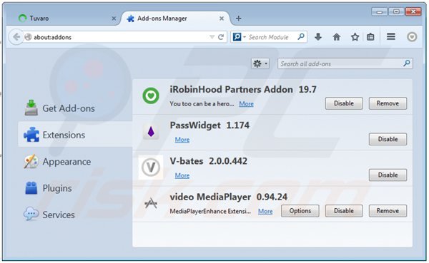Click the iRobinHood toolbar heart icon
The image size is (429, 263).
412,37
